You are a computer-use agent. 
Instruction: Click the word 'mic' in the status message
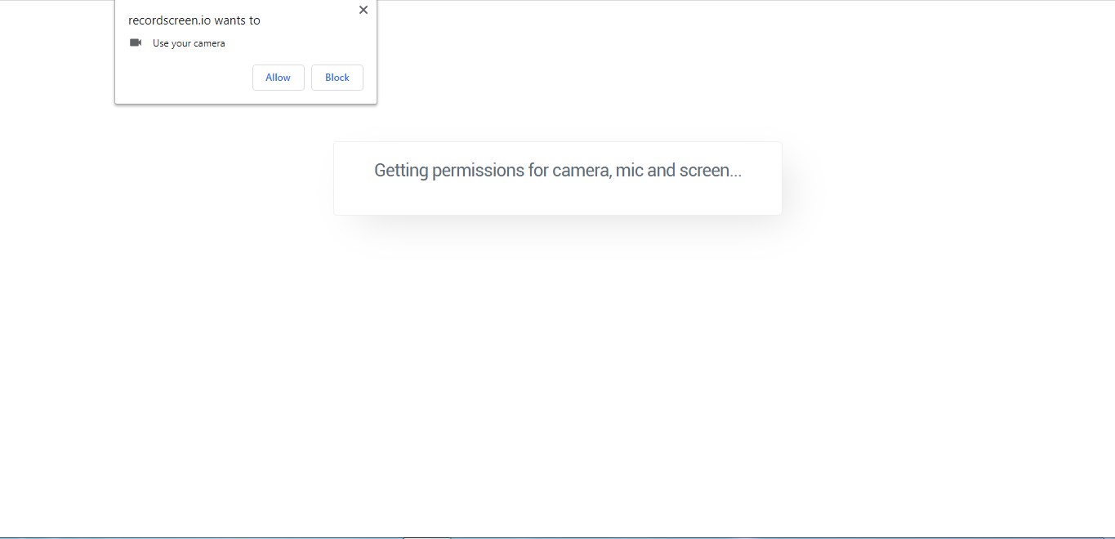[x=629, y=171]
